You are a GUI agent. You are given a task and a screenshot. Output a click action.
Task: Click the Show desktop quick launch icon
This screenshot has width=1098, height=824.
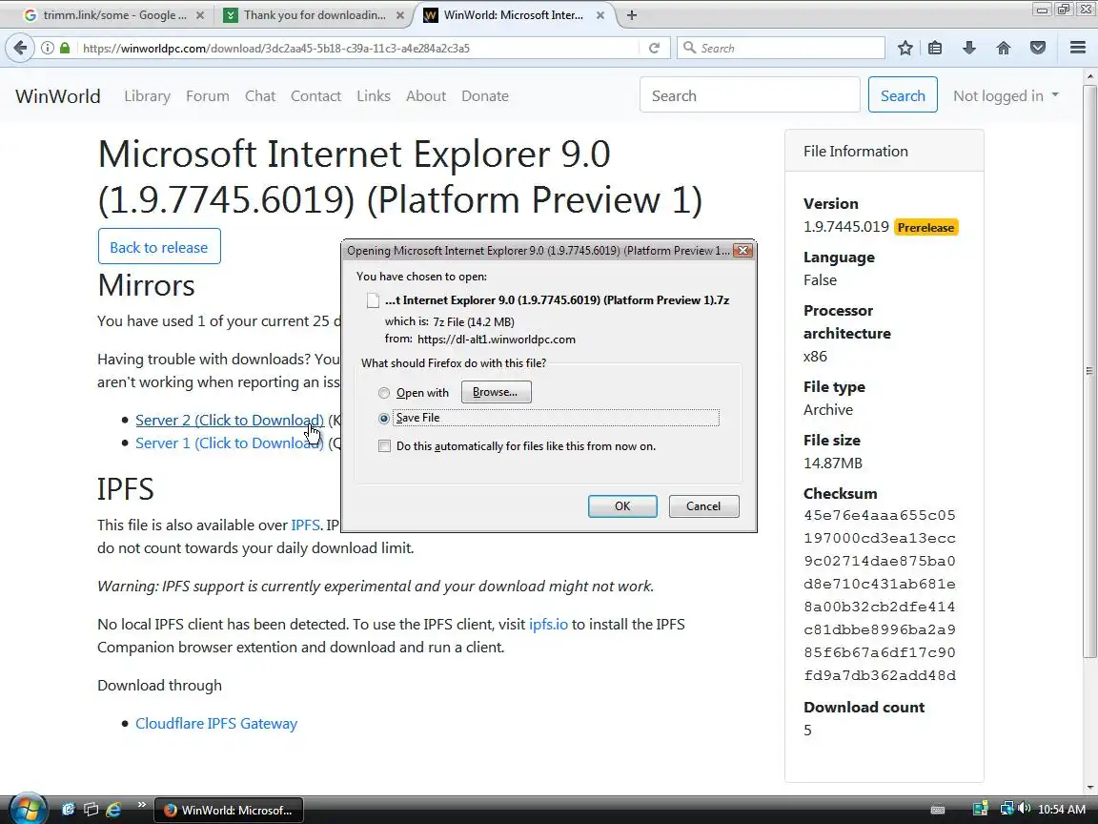pyautogui.click(x=68, y=810)
